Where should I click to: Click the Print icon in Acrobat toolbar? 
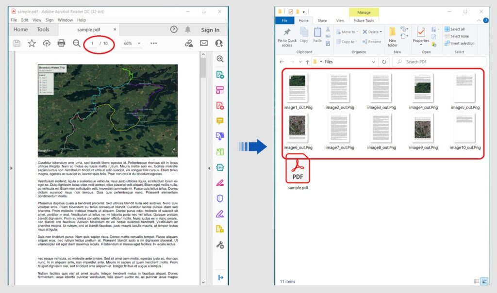point(61,43)
